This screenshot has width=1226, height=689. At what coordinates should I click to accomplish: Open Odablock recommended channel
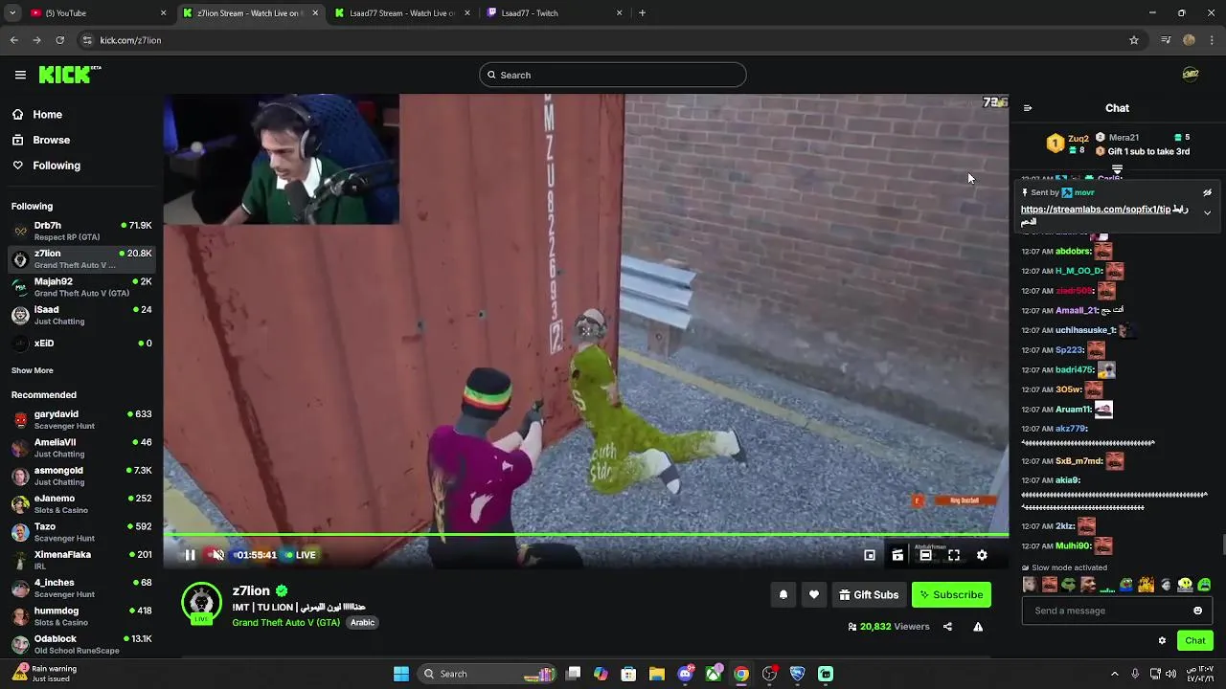click(x=81, y=644)
